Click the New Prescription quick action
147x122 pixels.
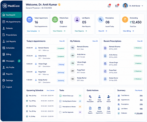click(x=90, y=99)
